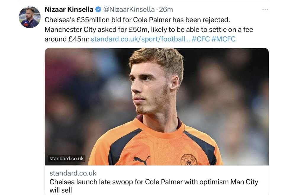Click the Cole Palmer article preview photo
The height and width of the screenshot is (195, 296).
(x=157, y=107)
